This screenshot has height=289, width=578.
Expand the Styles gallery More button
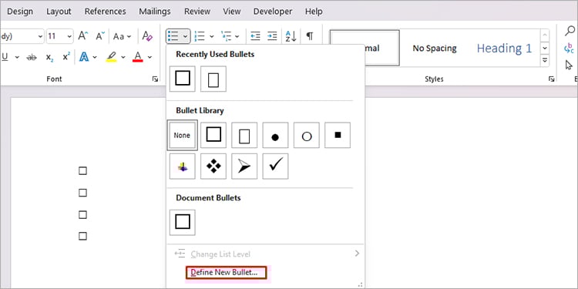click(x=545, y=60)
